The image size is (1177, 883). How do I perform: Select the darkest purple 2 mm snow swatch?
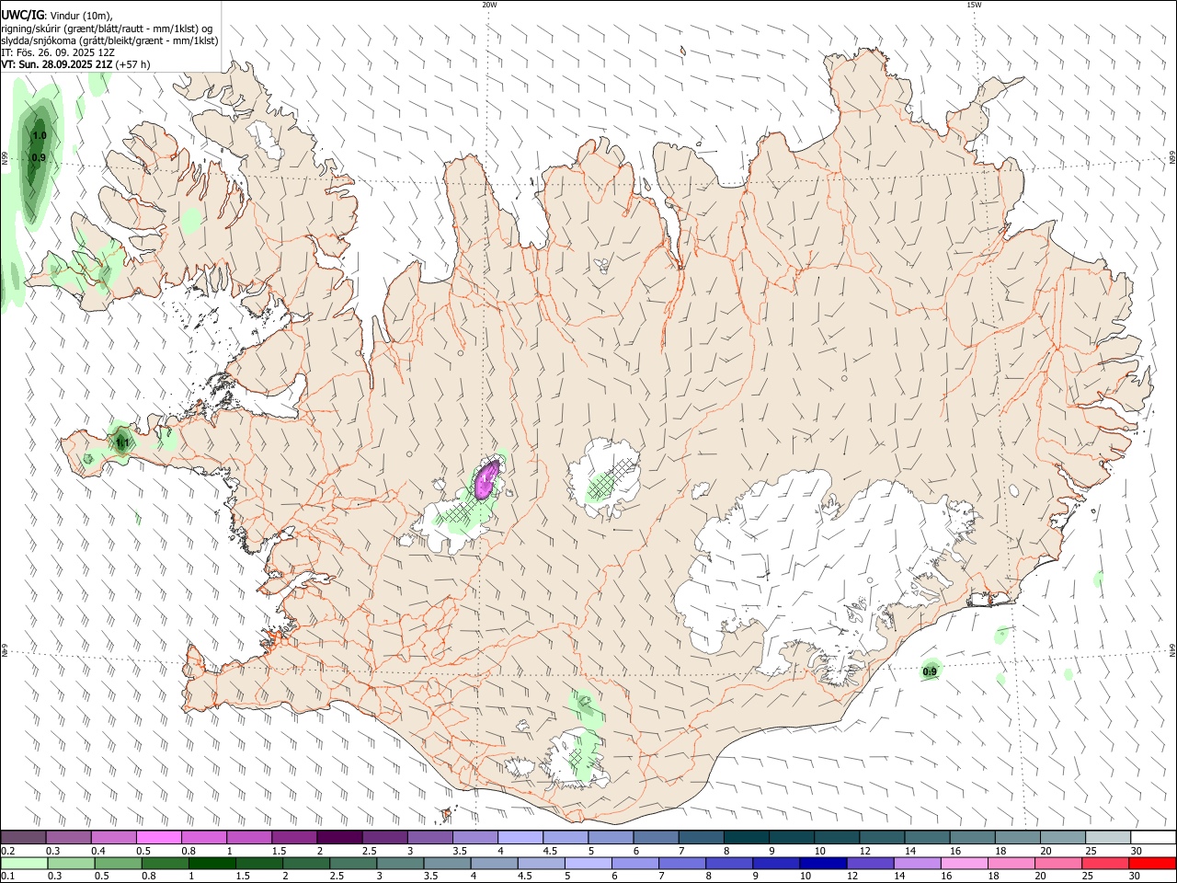coord(339,838)
